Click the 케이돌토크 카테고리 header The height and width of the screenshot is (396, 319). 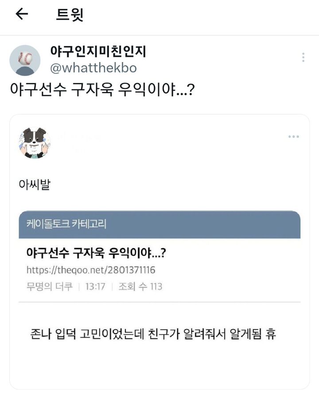point(66,224)
